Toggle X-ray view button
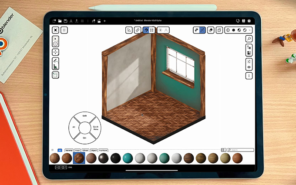The image size is (296, 185). [219, 30]
